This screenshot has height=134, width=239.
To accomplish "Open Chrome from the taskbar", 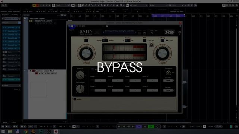I will click(25, 131).
